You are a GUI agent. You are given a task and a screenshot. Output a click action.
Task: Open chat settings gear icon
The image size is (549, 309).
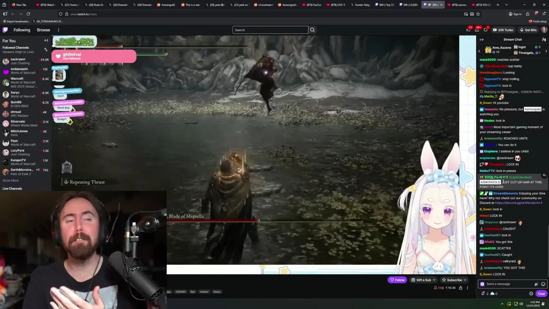pyautogui.click(x=531, y=294)
